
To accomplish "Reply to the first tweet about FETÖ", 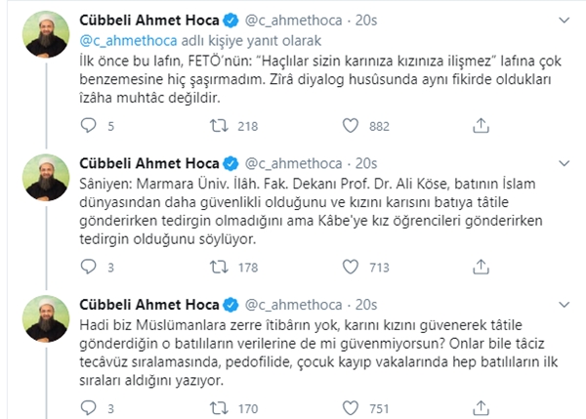I will 89,126.
